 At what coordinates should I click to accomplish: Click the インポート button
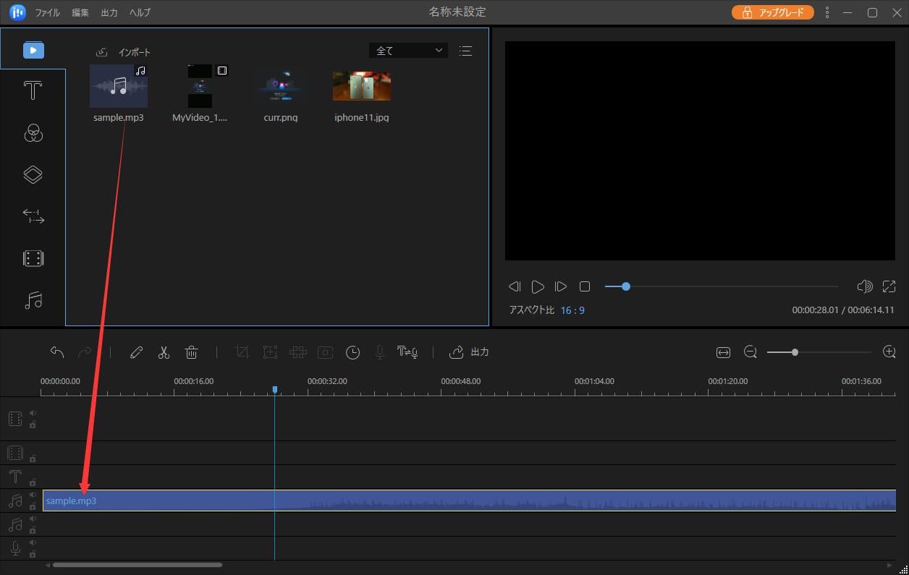pyautogui.click(x=124, y=52)
